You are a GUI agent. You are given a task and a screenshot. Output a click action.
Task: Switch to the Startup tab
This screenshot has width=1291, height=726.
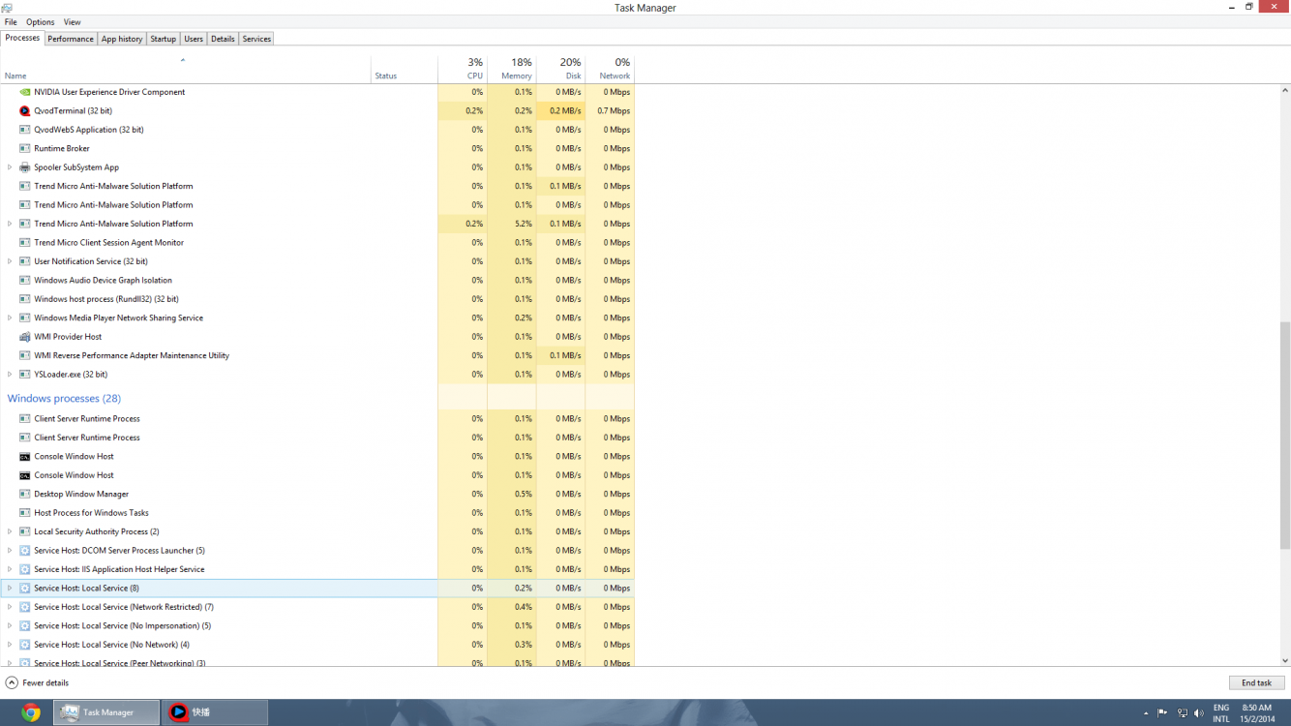[x=163, y=39]
